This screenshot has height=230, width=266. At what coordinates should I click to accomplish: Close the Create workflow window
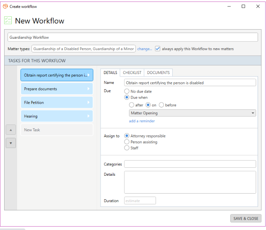[x=258, y=6]
